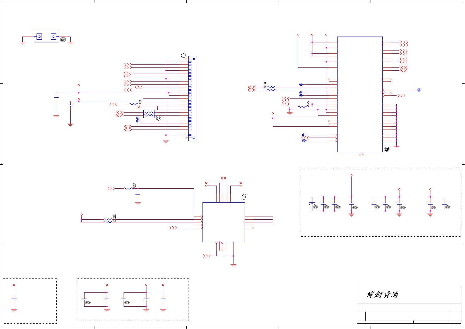
Task: Select the oval marker above the square IC's corner
Action: click(244, 197)
